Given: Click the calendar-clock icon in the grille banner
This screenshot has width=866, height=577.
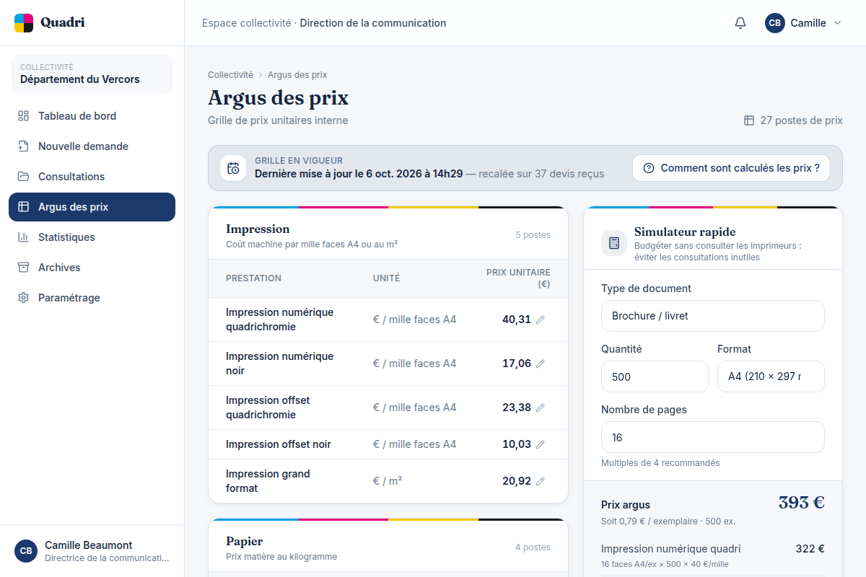Looking at the screenshot, I should tap(233, 168).
